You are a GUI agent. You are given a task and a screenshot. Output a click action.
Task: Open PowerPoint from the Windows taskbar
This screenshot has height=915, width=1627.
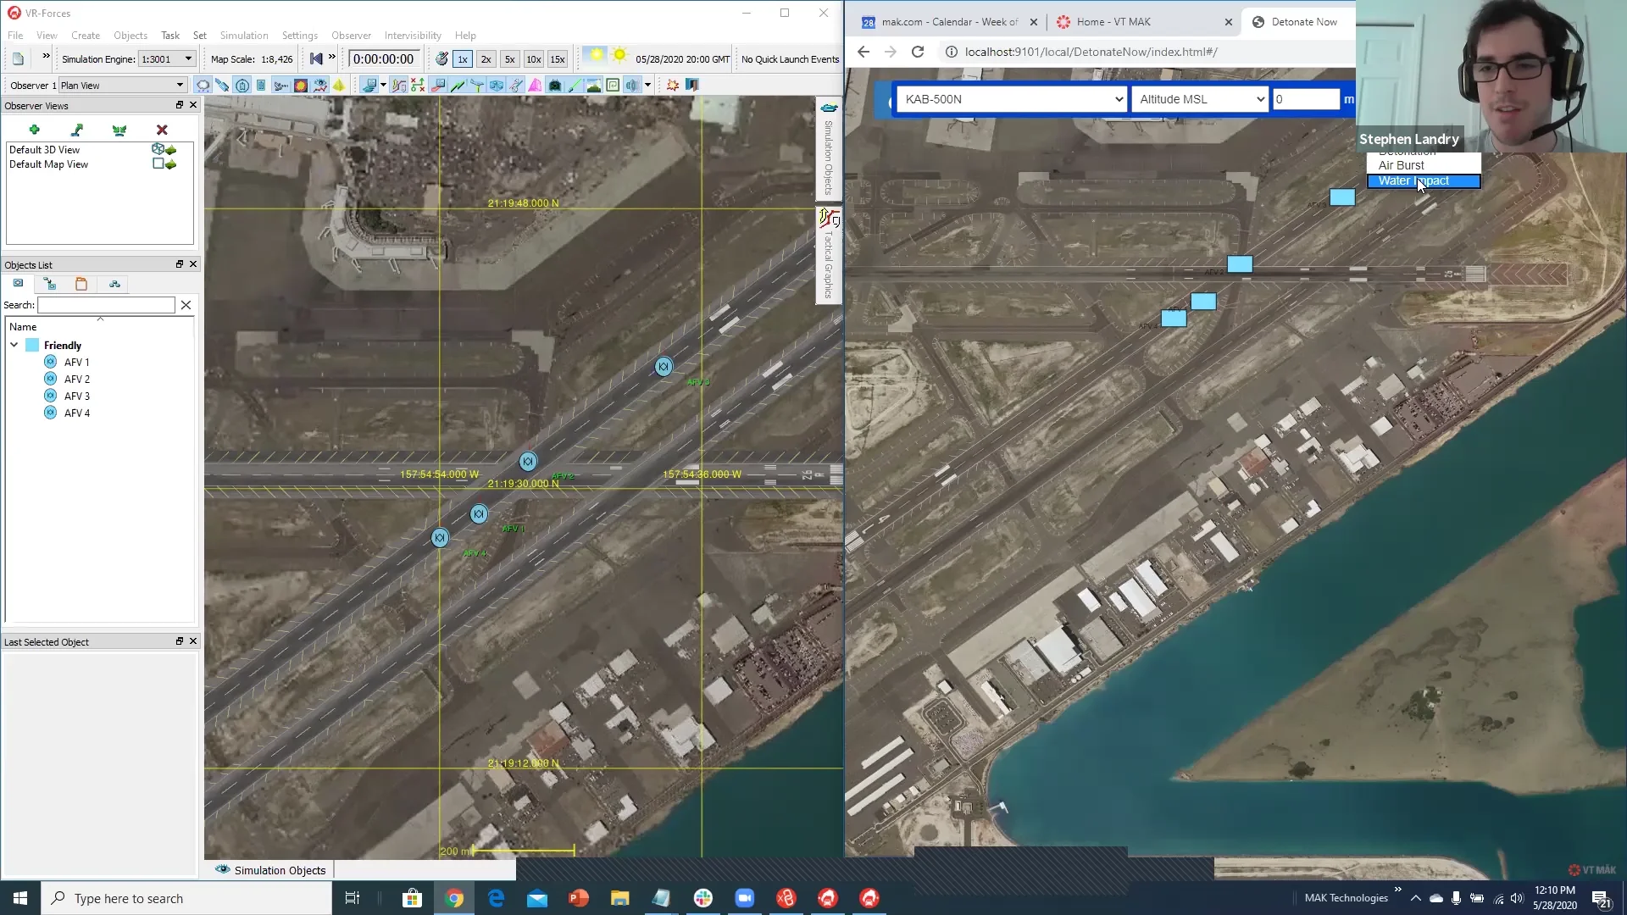pyautogui.click(x=579, y=898)
